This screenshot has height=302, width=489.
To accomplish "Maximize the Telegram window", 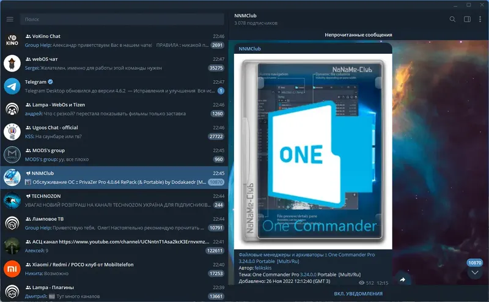I will tap(469, 5).
